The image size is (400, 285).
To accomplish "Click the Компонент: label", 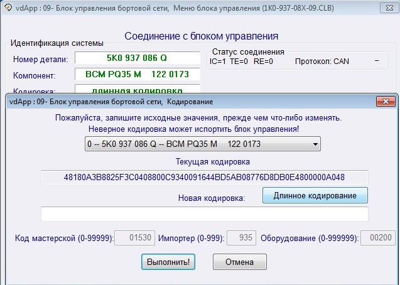I will [x=34, y=76].
